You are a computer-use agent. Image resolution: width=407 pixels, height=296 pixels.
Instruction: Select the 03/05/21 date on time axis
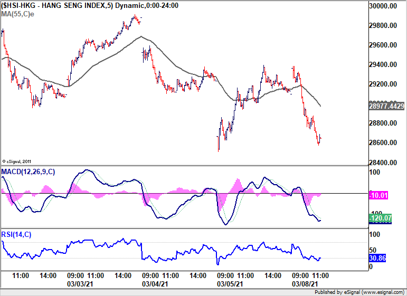231,283
